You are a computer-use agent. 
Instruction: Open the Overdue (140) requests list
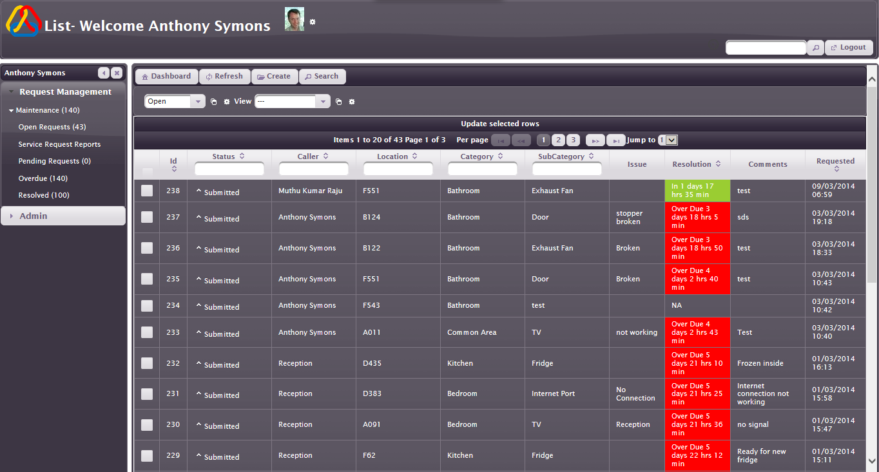pos(43,178)
